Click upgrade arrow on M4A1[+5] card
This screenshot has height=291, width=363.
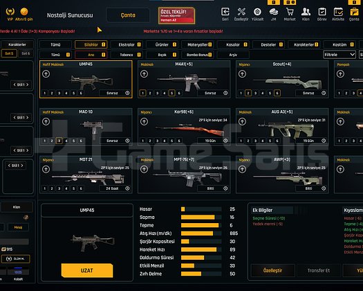[x=144, y=74]
